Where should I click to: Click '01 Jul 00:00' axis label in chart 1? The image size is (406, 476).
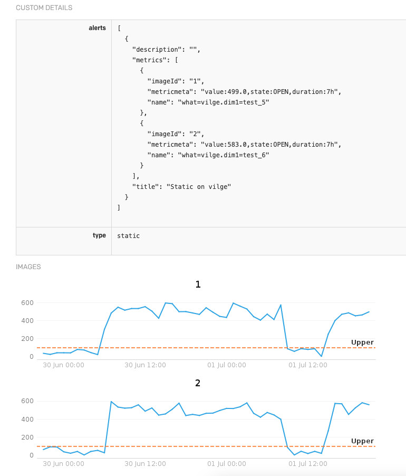227,365
